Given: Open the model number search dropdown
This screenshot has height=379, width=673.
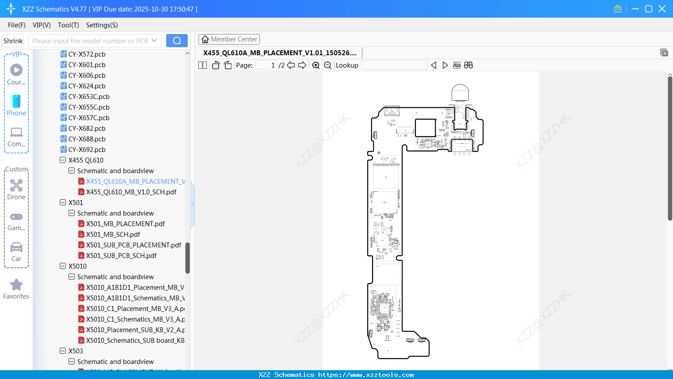Looking at the screenshot, I should pyautogui.click(x=156, y=40).
